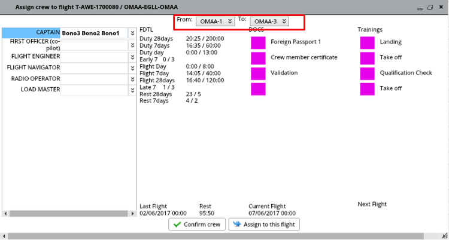Click the Radio Operator crew name field

pos(94,79)
